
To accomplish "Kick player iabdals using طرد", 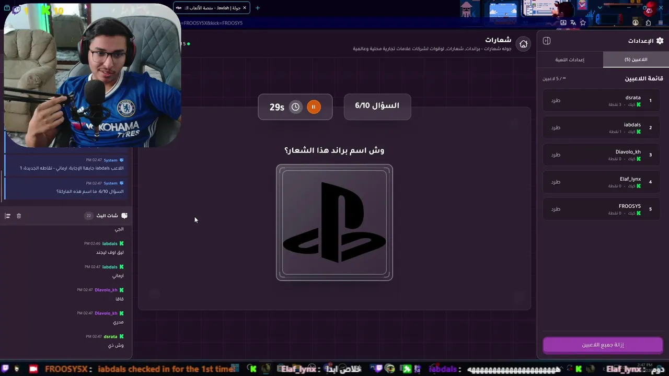I will click(x=556, y=127).
